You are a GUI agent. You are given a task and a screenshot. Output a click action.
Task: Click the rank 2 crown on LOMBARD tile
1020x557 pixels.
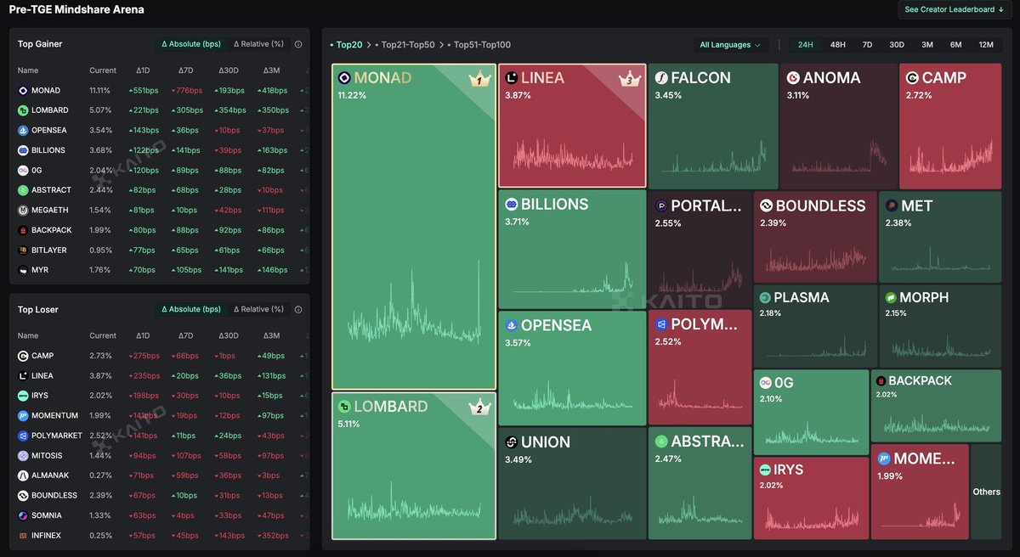point(479,408)
